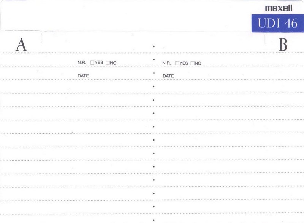Click the side A N.R. label
Viewport: 304px width, 223px height.
(x=82, y=63)
